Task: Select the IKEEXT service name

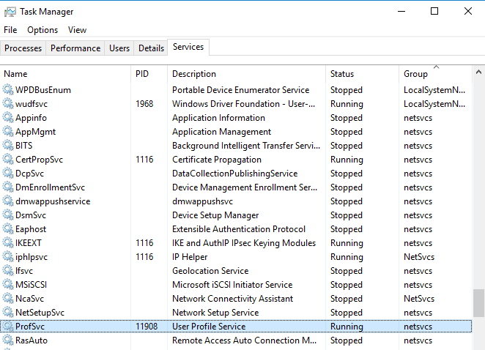Action: [29, 243]
